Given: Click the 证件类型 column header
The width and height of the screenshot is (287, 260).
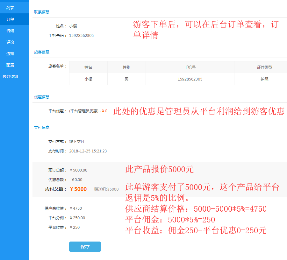Looking at the screenshot, I should point(264,67).
